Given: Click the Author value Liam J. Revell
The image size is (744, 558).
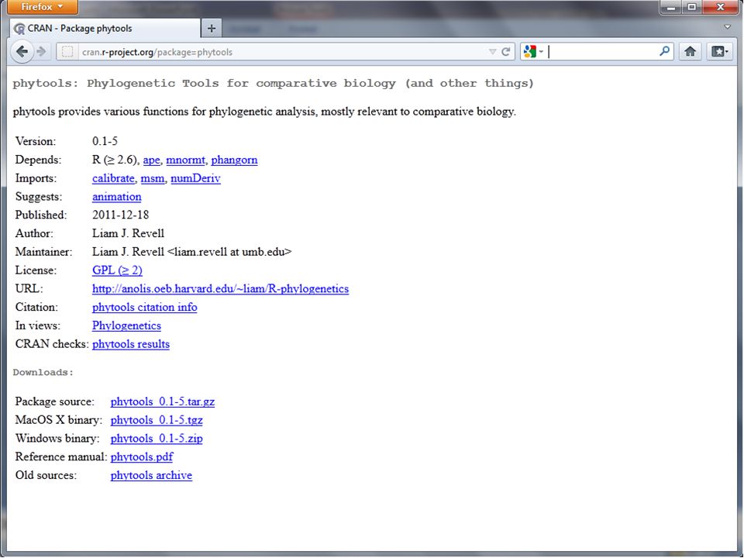Looking at the screenshot, I should (x=128, y=233).
